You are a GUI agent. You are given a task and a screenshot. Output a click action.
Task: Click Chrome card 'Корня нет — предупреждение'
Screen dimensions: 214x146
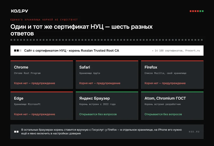34,83
